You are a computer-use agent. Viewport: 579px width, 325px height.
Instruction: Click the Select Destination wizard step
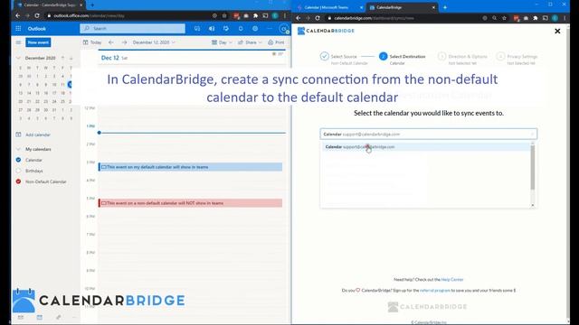point(402,57)
